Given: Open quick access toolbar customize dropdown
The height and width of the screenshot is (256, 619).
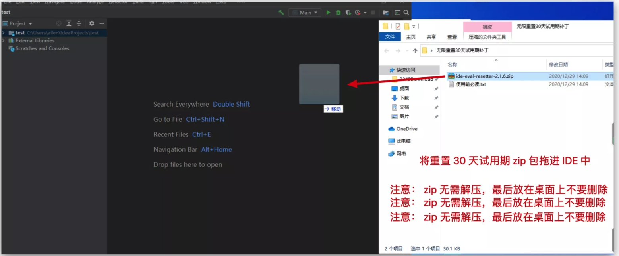Looking at the screenshot, I should 414,27.
